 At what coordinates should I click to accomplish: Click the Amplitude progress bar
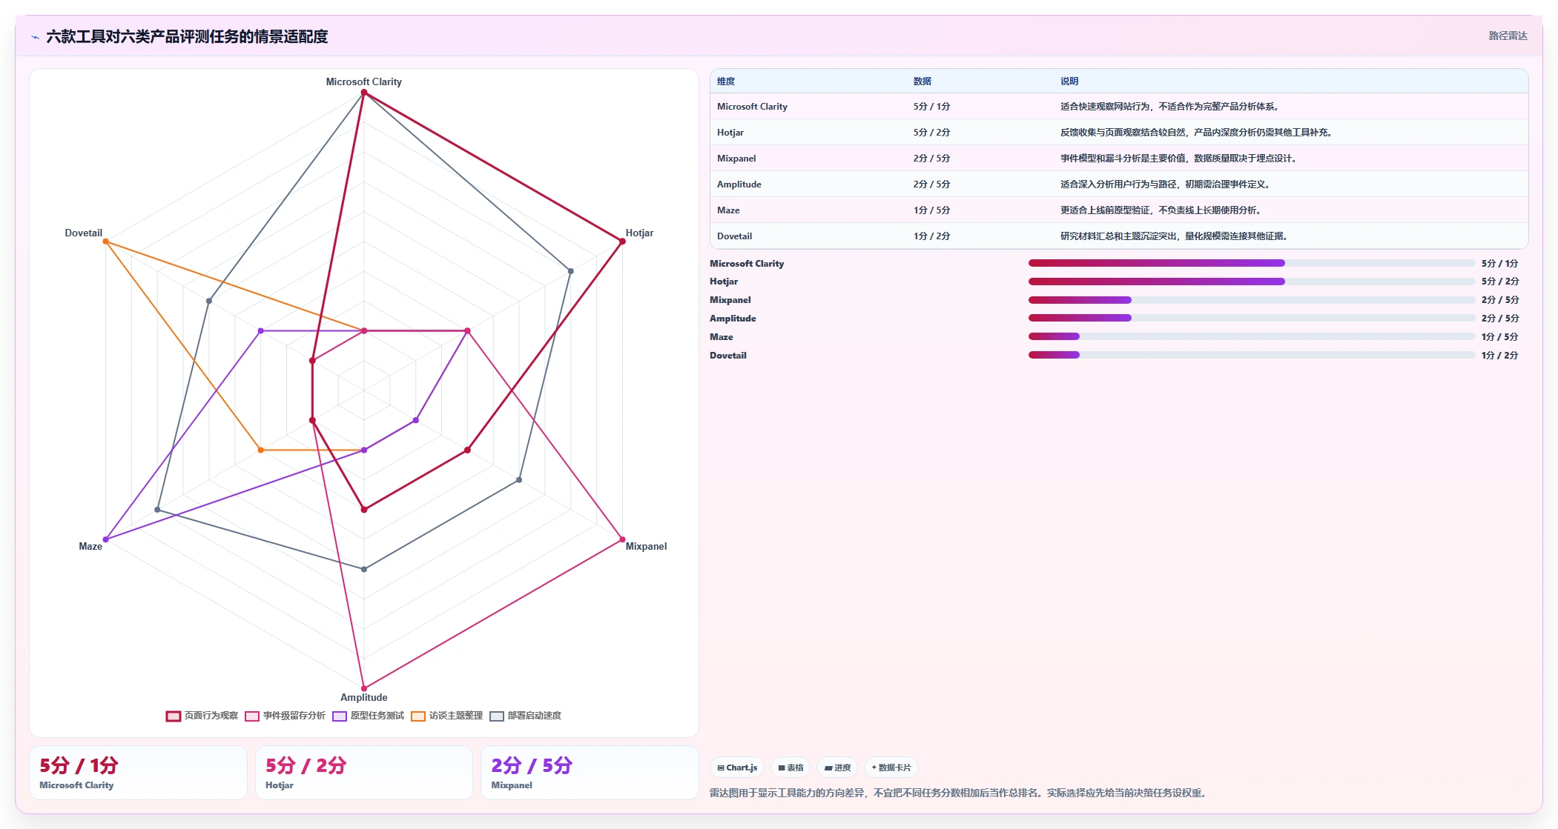click(1251, 318)
